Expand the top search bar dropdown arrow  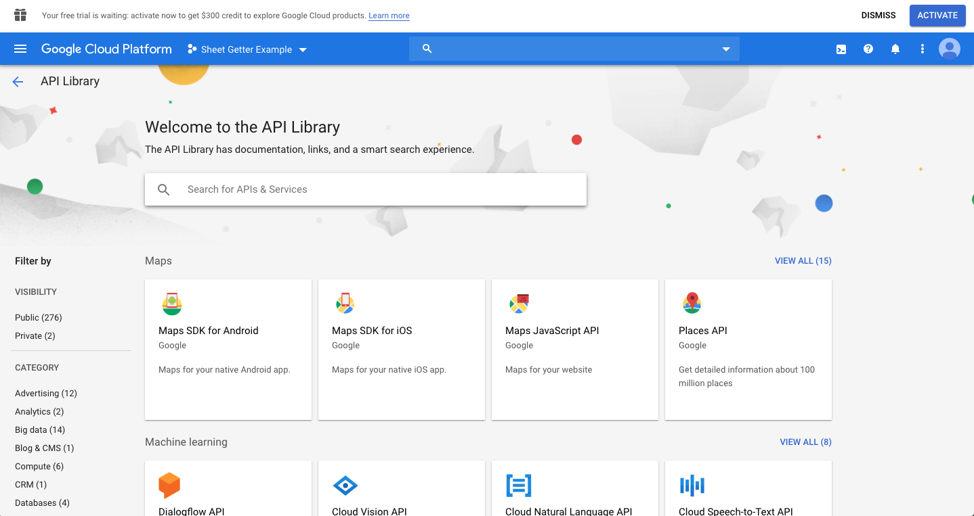point(726,49)
